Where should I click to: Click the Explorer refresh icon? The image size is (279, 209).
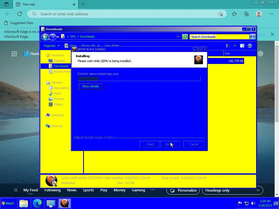185,37
